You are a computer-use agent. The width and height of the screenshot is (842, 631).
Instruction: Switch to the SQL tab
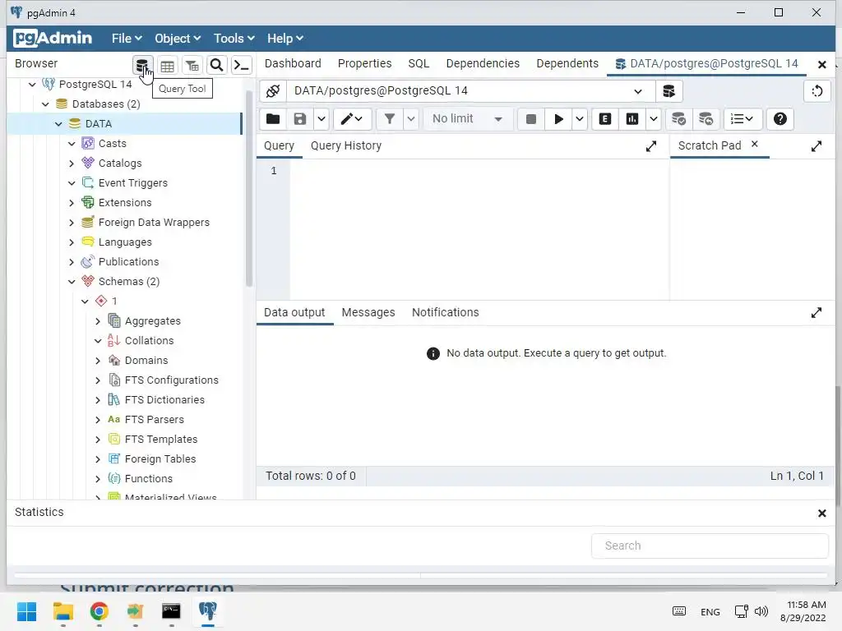click(419, 63)
